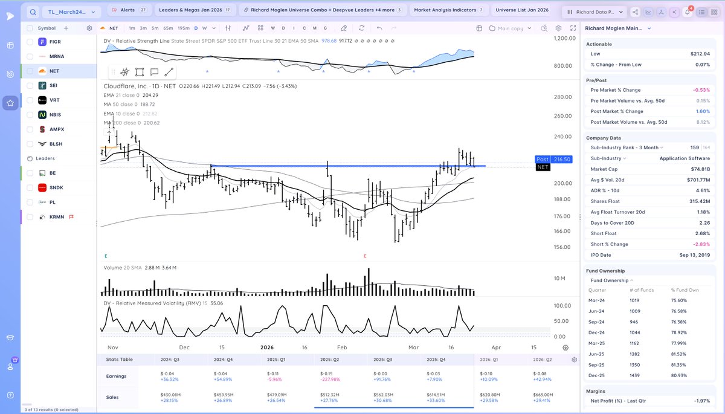
Task: Expand Richard Moglen Main dropdown
Action: click(618, 28)
